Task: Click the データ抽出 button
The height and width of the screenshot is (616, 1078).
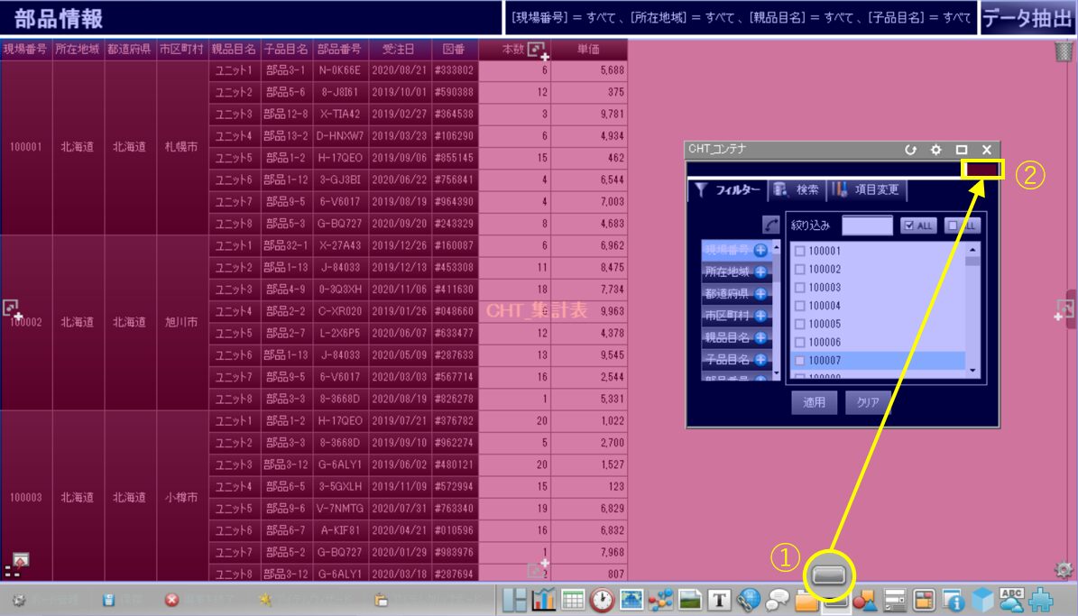Action: [1027, 18]
